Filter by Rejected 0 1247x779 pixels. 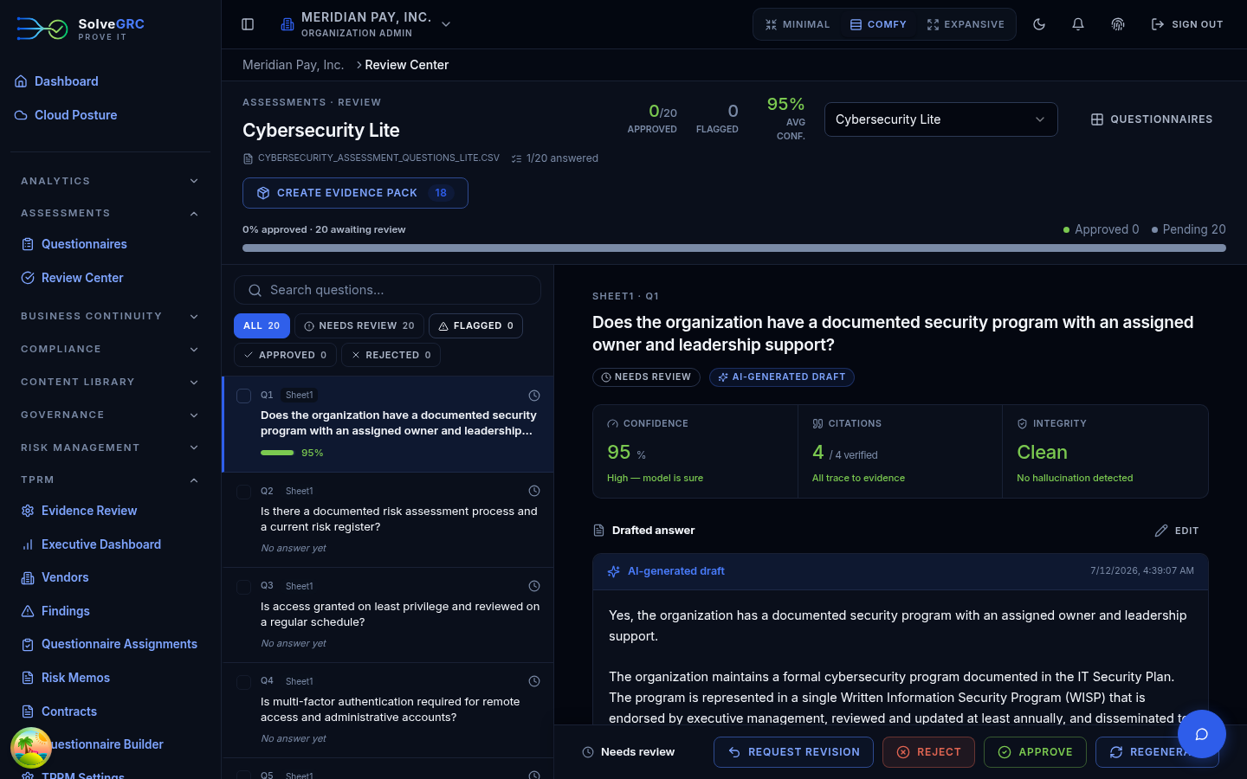pos(391,355)
